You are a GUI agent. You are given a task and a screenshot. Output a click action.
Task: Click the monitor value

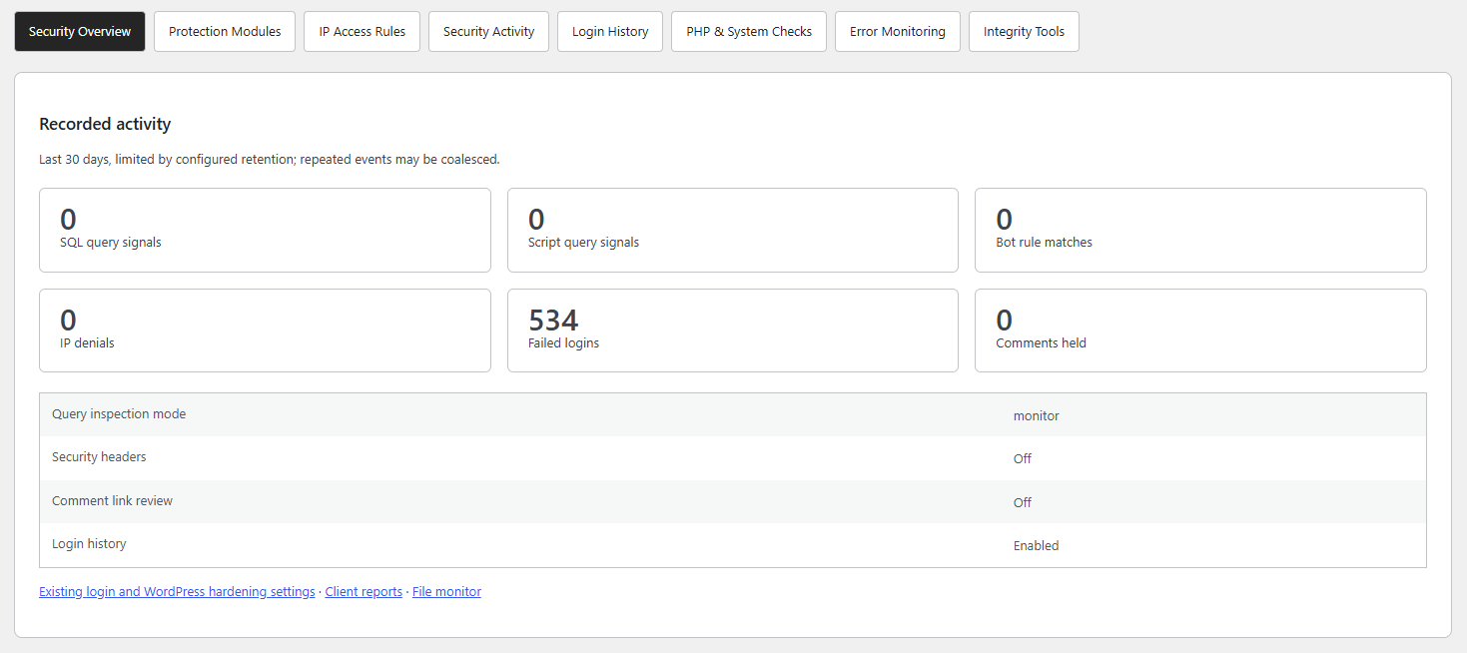[x=1037, y=415]
